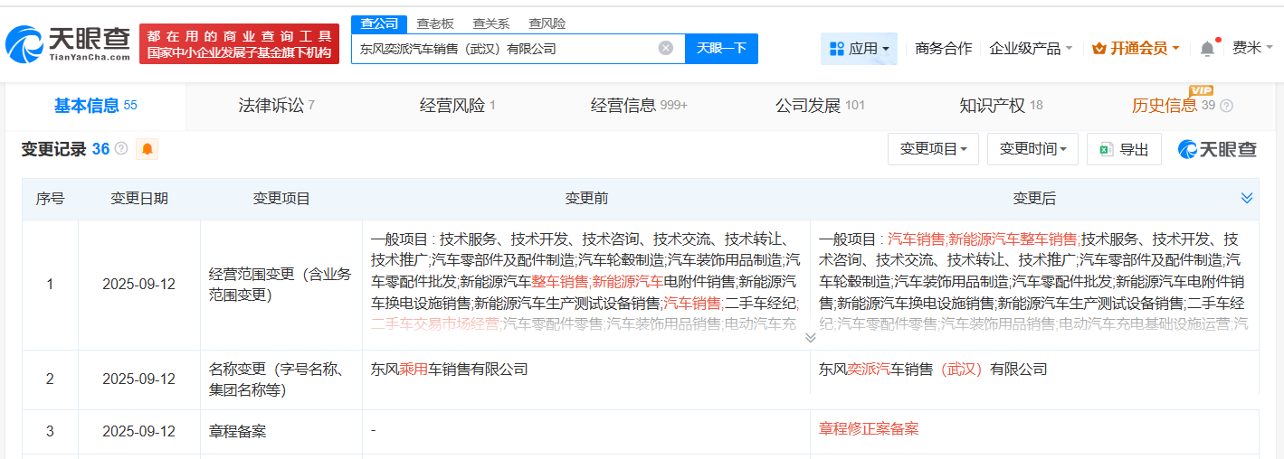
Task: Click the help icon beside 历史信息 39
Action: (x=1227, y=106)
